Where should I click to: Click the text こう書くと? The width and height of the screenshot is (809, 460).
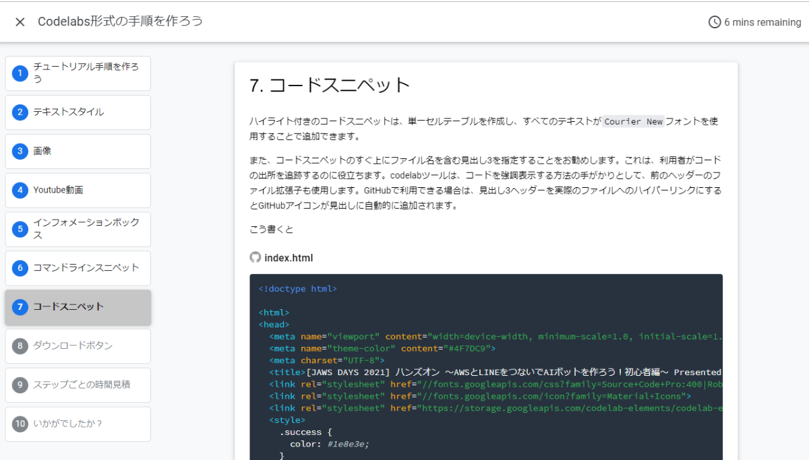272,230
